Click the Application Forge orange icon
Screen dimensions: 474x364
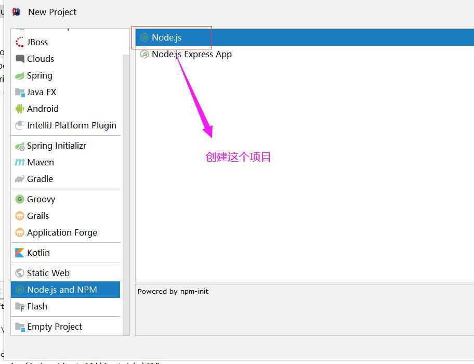pyautogui.click(x=20, y=232)
